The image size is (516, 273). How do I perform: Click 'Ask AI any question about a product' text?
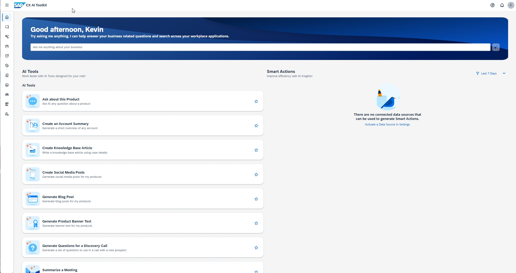66,104
